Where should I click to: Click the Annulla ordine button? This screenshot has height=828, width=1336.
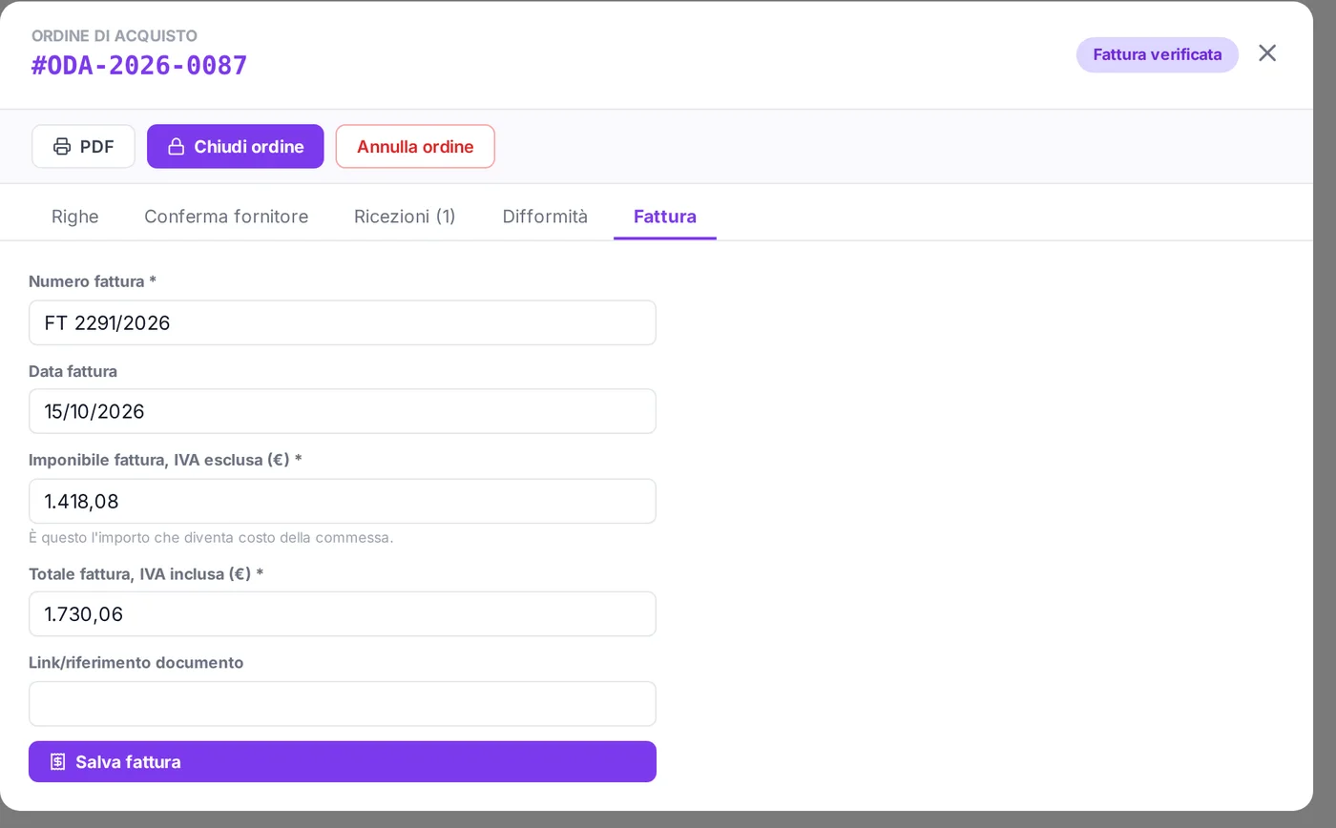(415, 147)
